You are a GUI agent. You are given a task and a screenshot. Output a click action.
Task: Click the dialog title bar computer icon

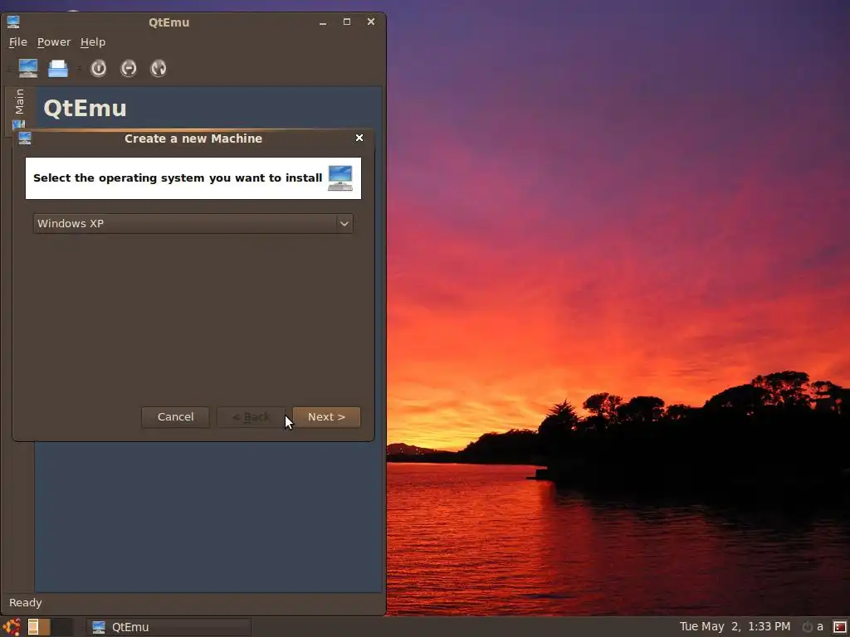24,139
